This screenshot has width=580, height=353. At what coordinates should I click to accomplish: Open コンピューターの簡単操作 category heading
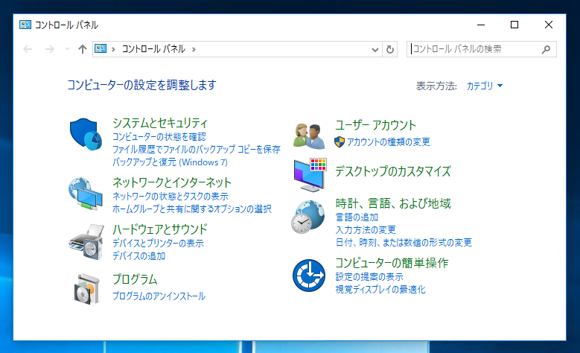(x=392, y=263)
